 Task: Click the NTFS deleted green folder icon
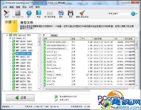coord(11,35)
